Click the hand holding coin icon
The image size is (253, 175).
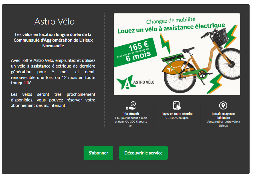131,105
